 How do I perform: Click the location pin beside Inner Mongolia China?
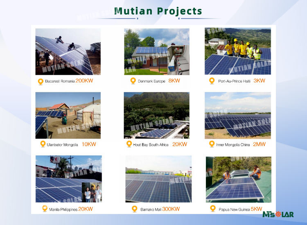[x=212, y=144]
